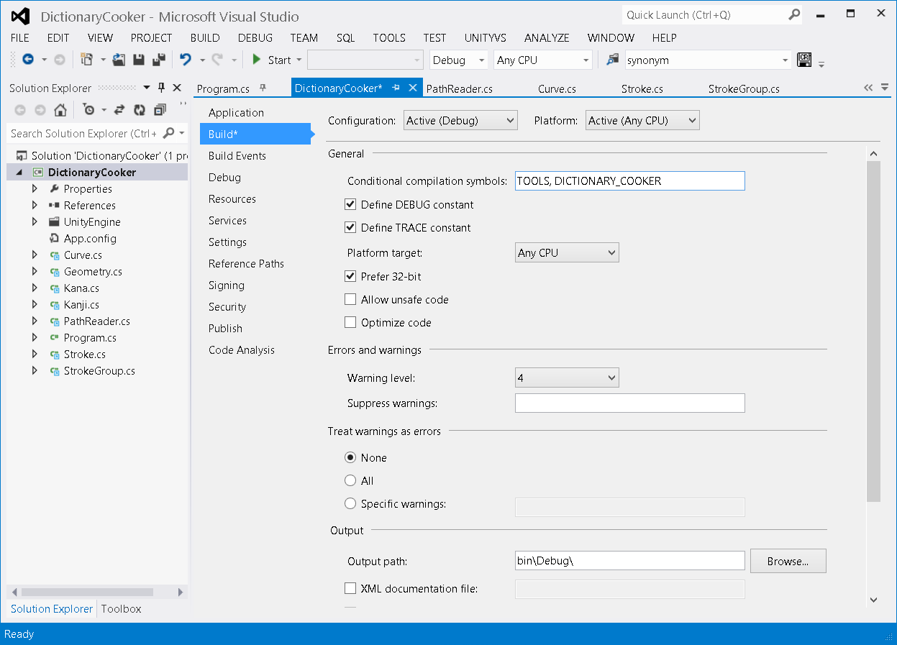
Task: Click the CR disk icon in the toolbar
Action: [x=804, y=60]
